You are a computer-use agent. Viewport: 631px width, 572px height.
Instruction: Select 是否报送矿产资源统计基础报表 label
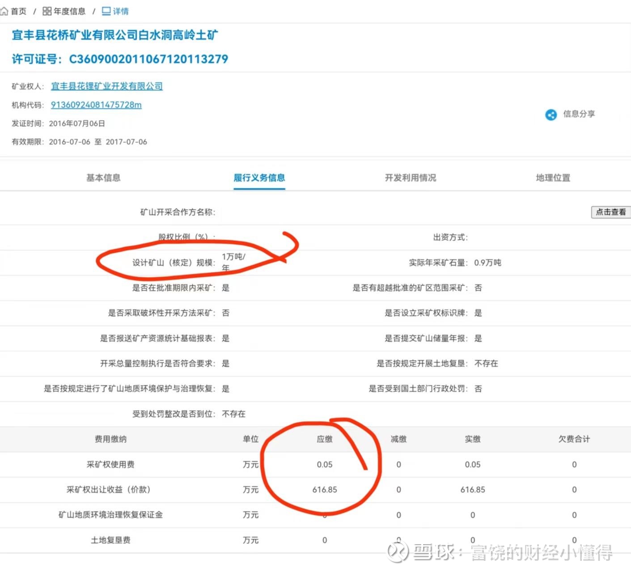pos(157,338)
